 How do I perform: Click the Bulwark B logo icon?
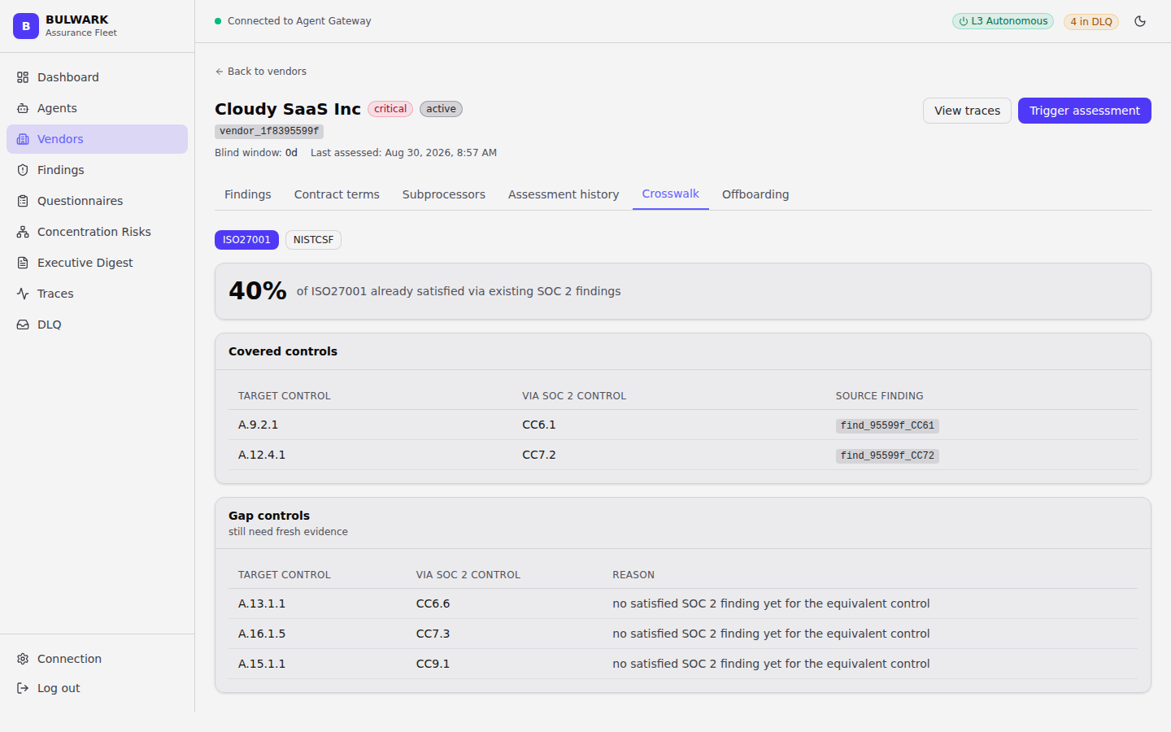26,26
